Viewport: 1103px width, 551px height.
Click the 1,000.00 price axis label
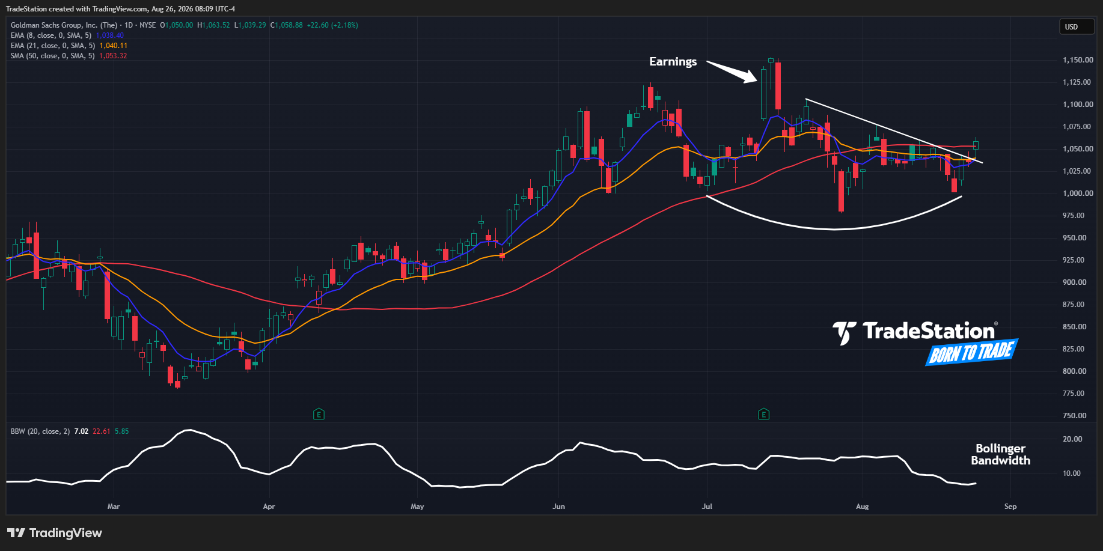pos(1078,193)
